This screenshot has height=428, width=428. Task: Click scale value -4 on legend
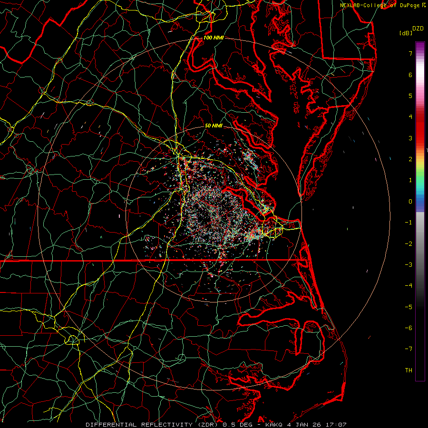tap(409, 286)
